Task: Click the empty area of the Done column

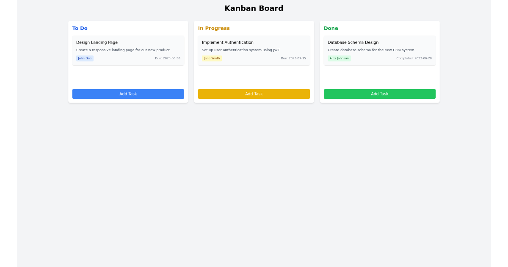Action: pyautogui.click(x=379, y=76)
